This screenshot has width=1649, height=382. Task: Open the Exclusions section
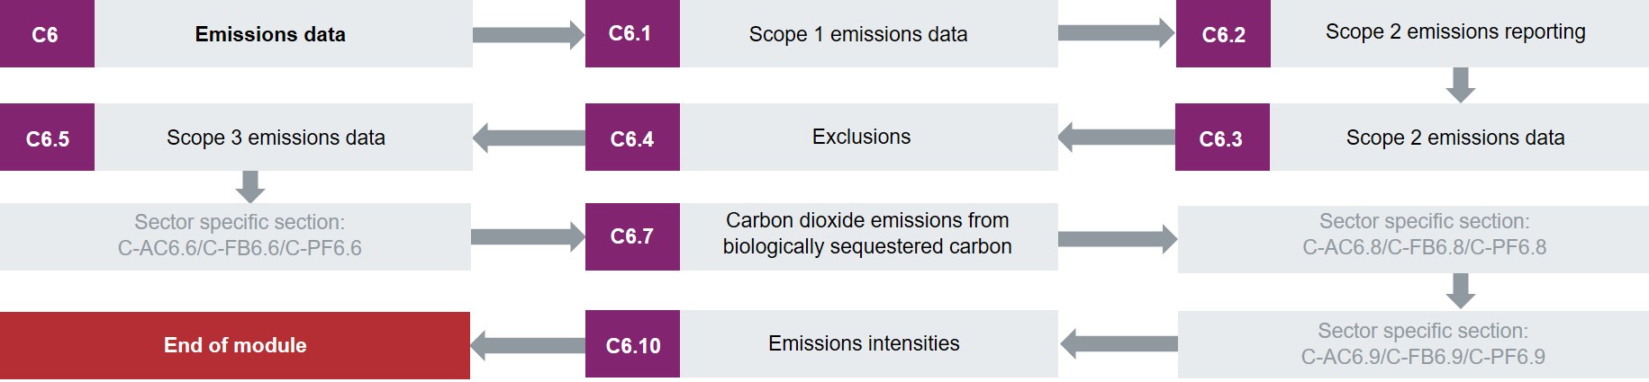pos(869,137)
